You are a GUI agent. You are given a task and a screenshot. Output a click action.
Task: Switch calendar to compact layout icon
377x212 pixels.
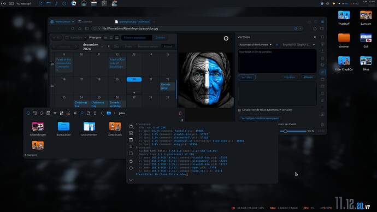pyautogui.click(x=105, y=38)
